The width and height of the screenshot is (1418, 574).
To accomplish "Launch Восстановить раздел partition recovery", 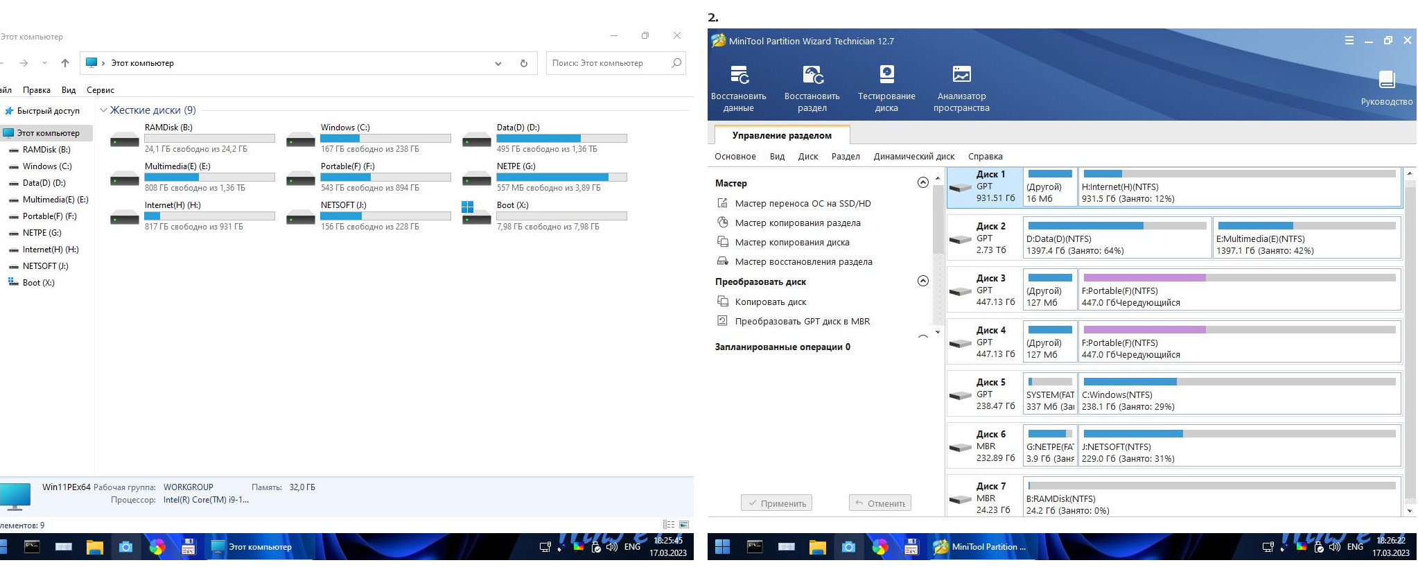I will pos(812,88).
